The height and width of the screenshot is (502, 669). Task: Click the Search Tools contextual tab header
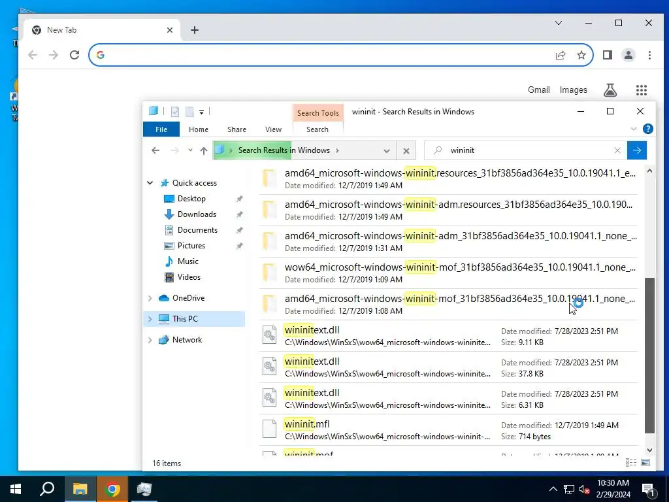tap(318, 112)
